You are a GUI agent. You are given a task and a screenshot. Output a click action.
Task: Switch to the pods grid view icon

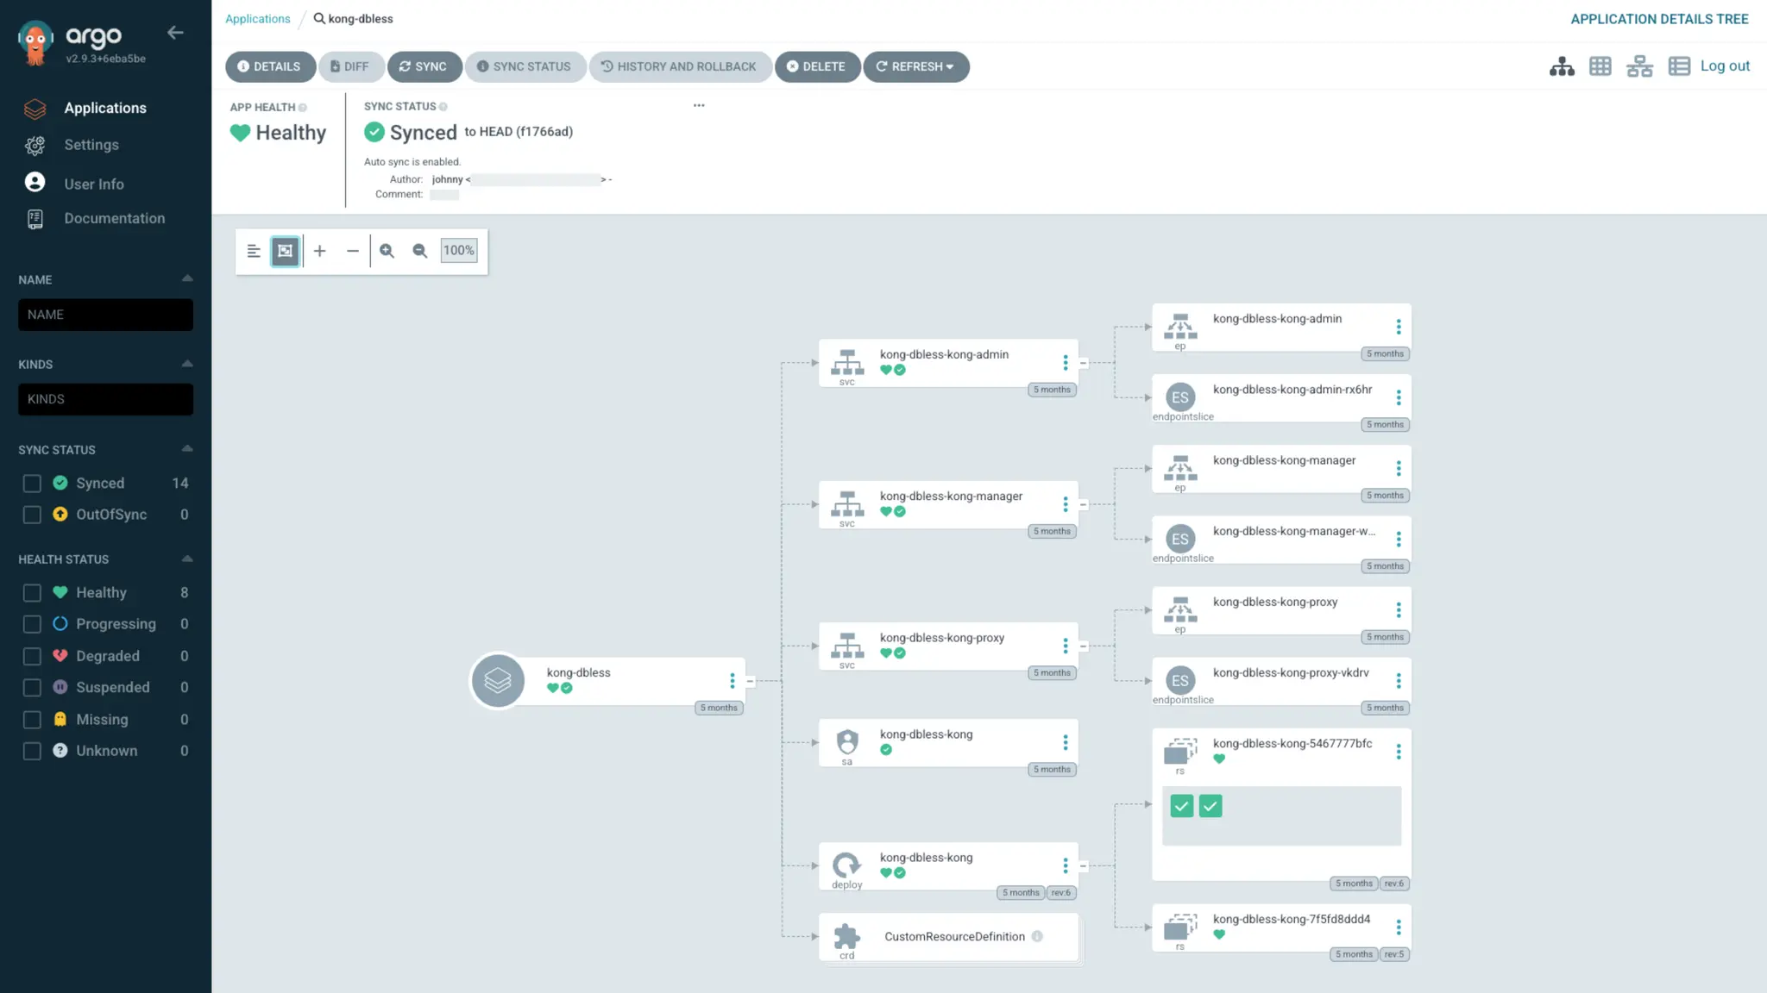point(1600,66)
